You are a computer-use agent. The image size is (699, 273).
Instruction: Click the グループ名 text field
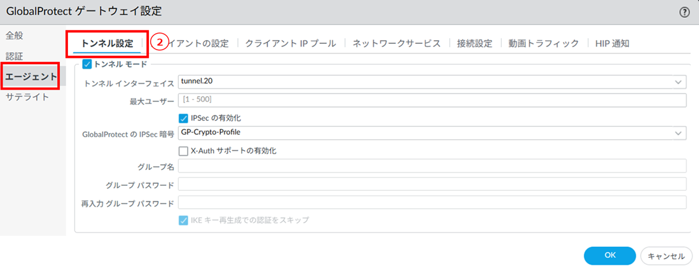pyautogui.click(x=432, y=167)
